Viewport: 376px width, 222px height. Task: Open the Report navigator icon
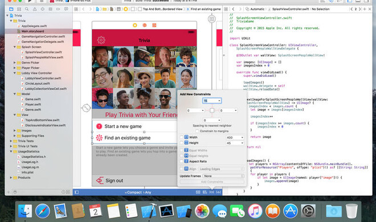[x=66, y=9]
